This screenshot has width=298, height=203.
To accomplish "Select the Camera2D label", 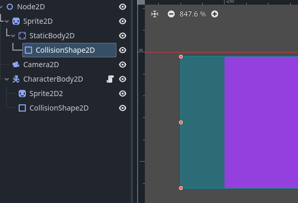I will pyautogui.click(x=41, y=65).
